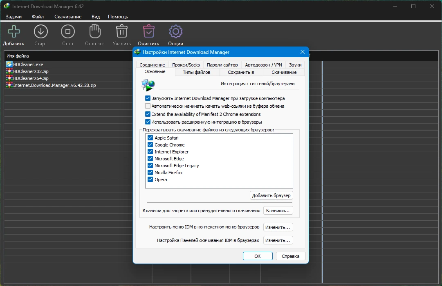
Task: Open the Помощь menu
Action: click(118, 17)
